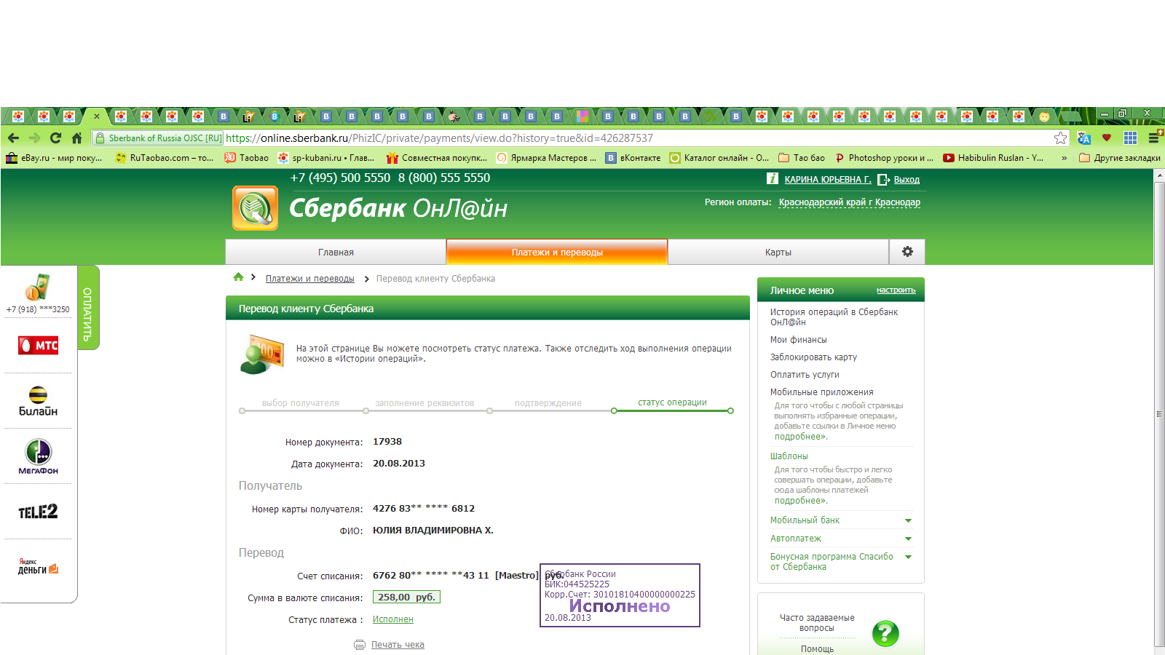The width and height of the screenshot is (1165, 655).
Task: Click document number 17938
Action: tap(387, 442)
